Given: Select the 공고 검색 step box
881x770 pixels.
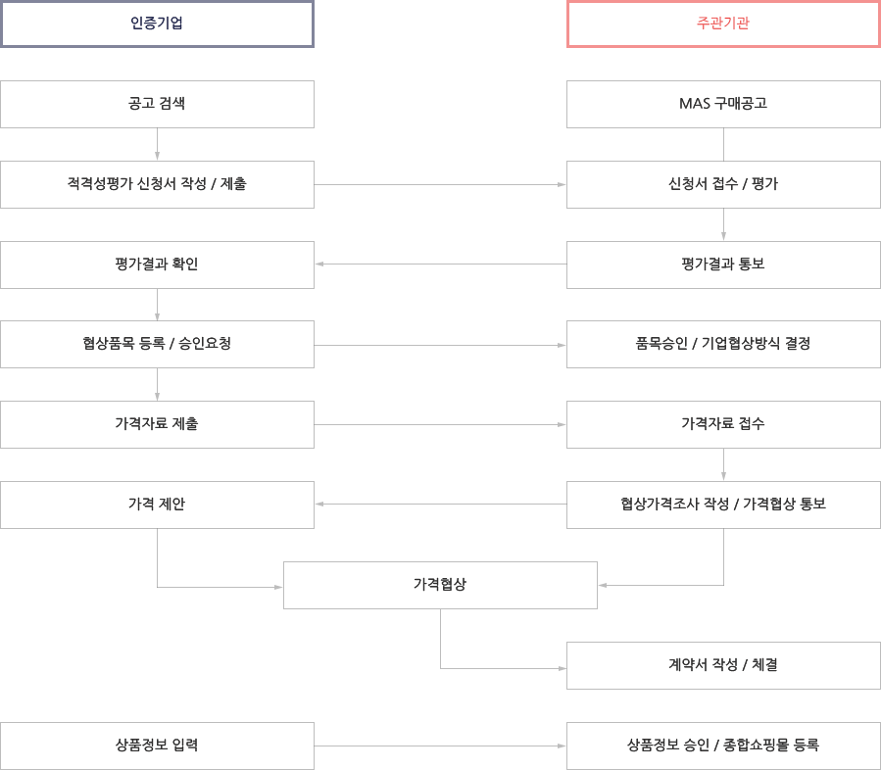Looking at the screenshot, I should click(157, 105).
